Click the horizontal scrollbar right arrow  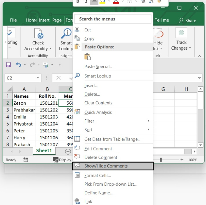pyautogui.click(x=194, y=151)
